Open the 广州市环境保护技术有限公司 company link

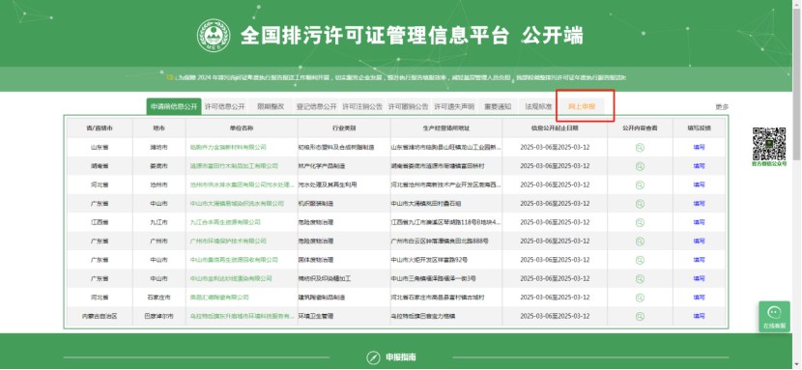pyautogui.click(x=228, y=242)
